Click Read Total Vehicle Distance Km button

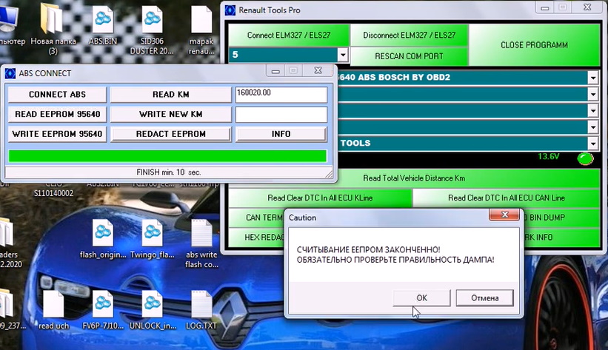point(414,178)
